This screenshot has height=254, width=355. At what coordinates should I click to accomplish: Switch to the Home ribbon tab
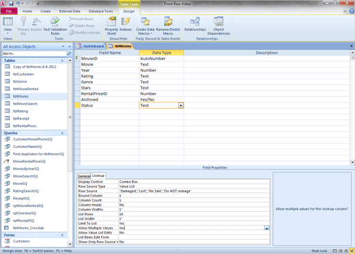[x=27, y=11]
